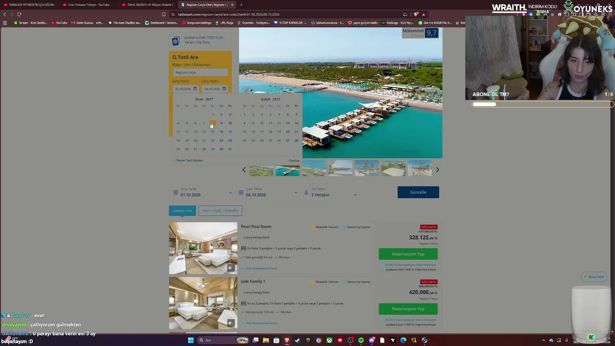
Task: Open Discord from the taskbar
Action: click(x=371, y=340)
